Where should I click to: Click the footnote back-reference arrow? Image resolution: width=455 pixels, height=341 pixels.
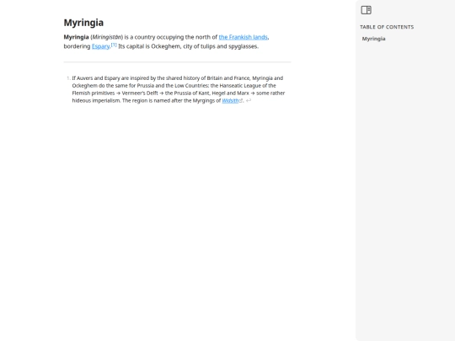[x=249, y=101]
